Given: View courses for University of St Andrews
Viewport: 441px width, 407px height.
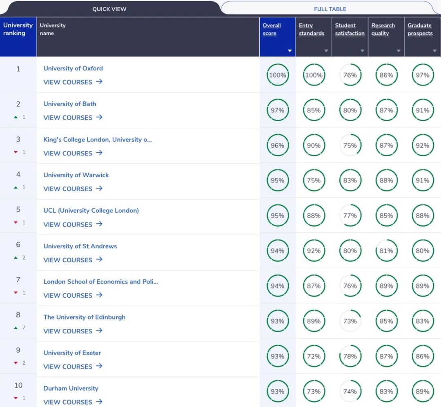Looking at the screenshot, I should point(73,260).
